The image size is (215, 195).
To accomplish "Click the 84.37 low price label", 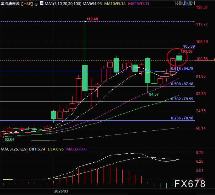I will (154, 94).
